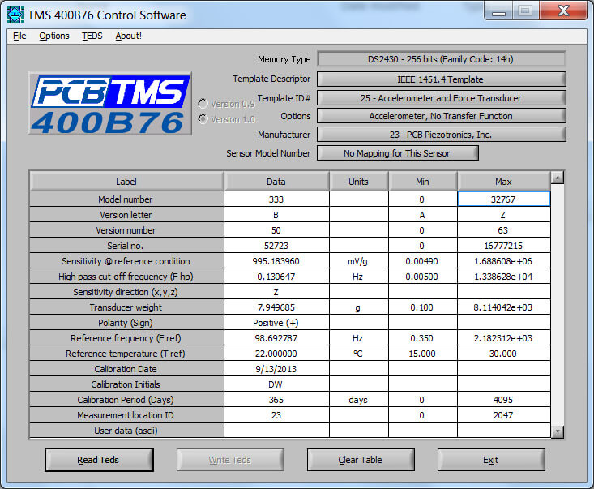Open the TEDS menu

coord(92,36)
